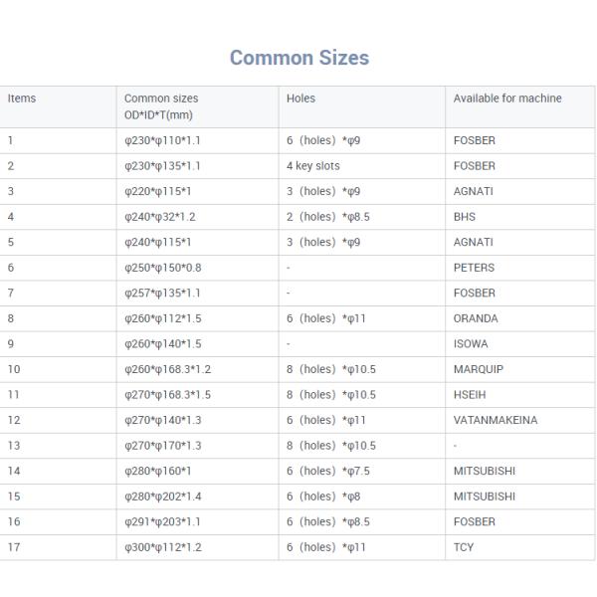Click the Common Sizes heading
Viewport: 597px width, 597px height.
(298, 58)
